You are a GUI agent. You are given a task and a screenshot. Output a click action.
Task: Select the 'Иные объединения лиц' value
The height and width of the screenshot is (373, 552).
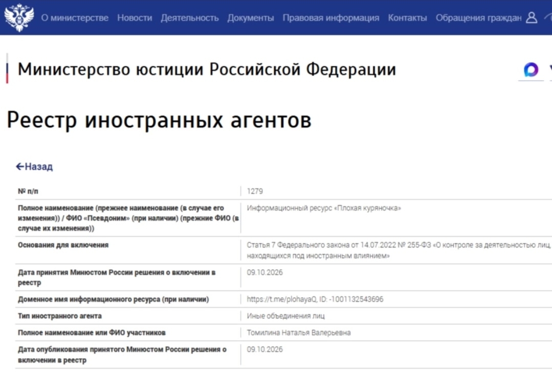[x=286, y=316]
